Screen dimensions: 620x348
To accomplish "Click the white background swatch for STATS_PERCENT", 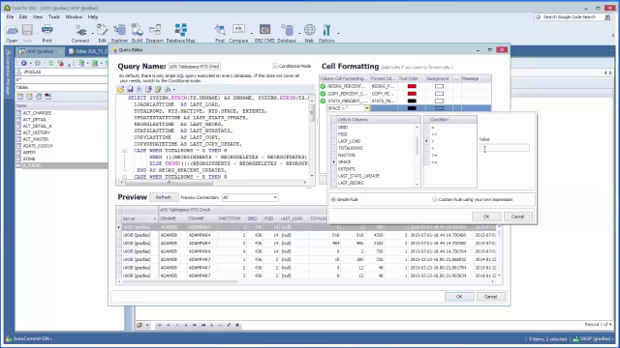I will click(439, 101).
